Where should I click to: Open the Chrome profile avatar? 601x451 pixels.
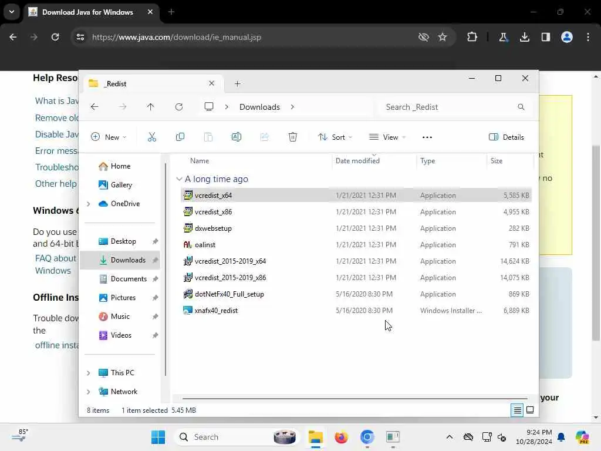pos(567,37)
